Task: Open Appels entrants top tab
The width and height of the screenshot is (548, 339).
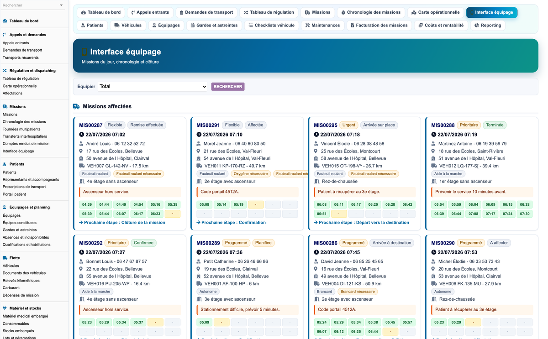Action: tap(150, 12)
